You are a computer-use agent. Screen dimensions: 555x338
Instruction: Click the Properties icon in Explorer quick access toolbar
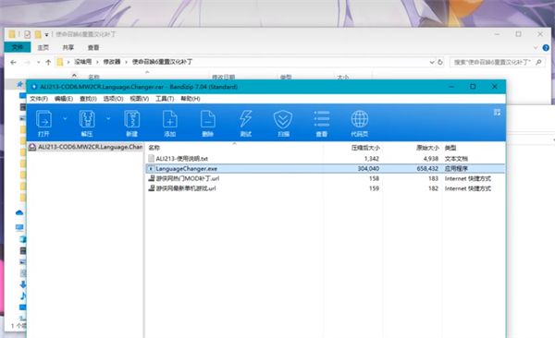point(28,34)
